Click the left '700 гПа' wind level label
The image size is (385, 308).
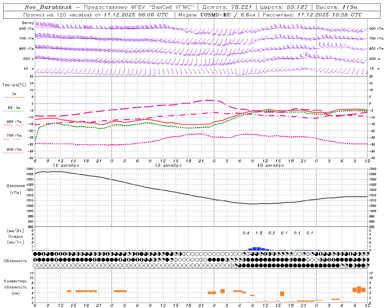point(26,38)
